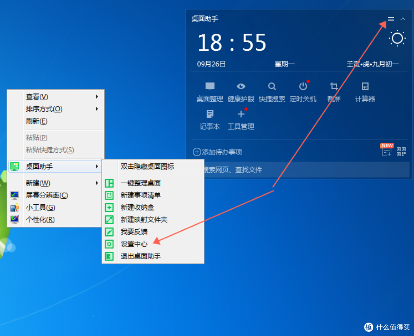Click the submenu arrow beside 排序方式(O)

tap(97, 109)
